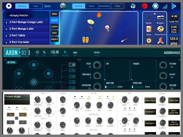The height and width of the screenshot is (137, 183).
Task: Click the Axon 120.00 BPM value
Action: (55, 52)
